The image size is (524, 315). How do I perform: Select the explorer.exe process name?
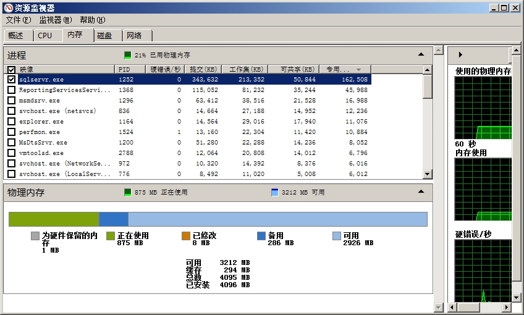click(41, 122)
